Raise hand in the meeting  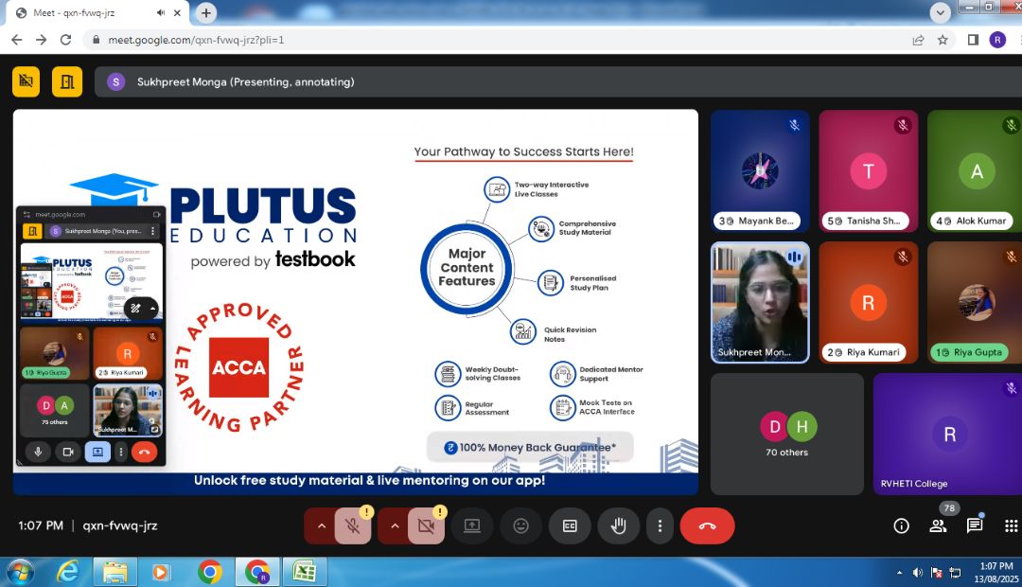pos(619,526)
